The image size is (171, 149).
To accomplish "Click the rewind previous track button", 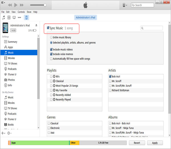I will [10, 5].
